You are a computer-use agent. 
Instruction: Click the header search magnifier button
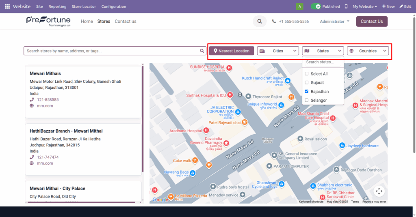click(260, 21)
